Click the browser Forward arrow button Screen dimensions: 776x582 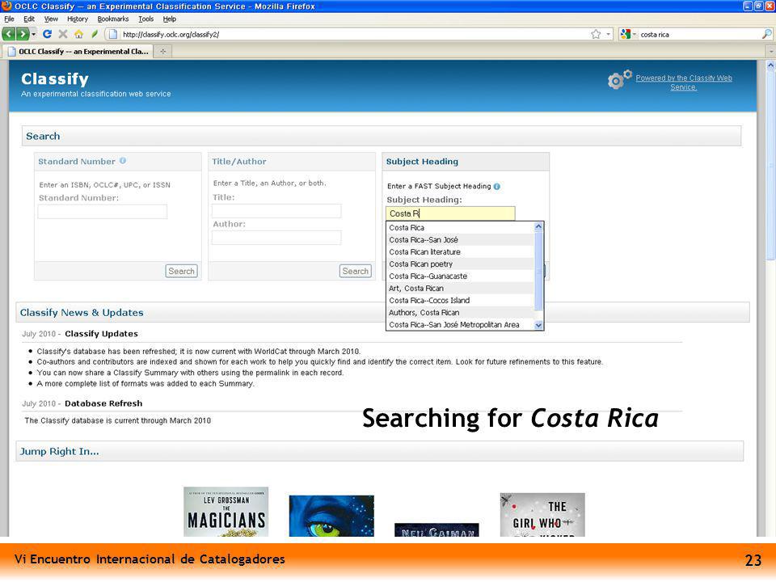(23, 34)
